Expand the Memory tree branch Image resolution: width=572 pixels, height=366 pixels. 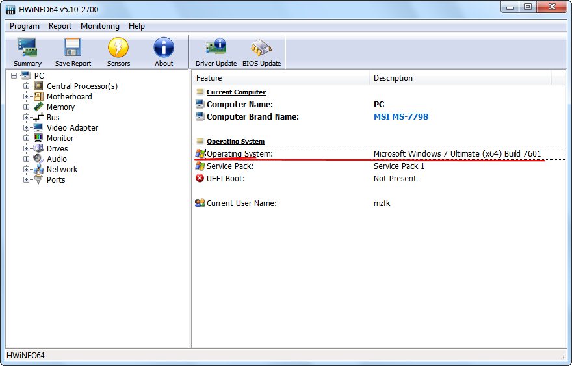pyautogui.click(x=27, y=107)
